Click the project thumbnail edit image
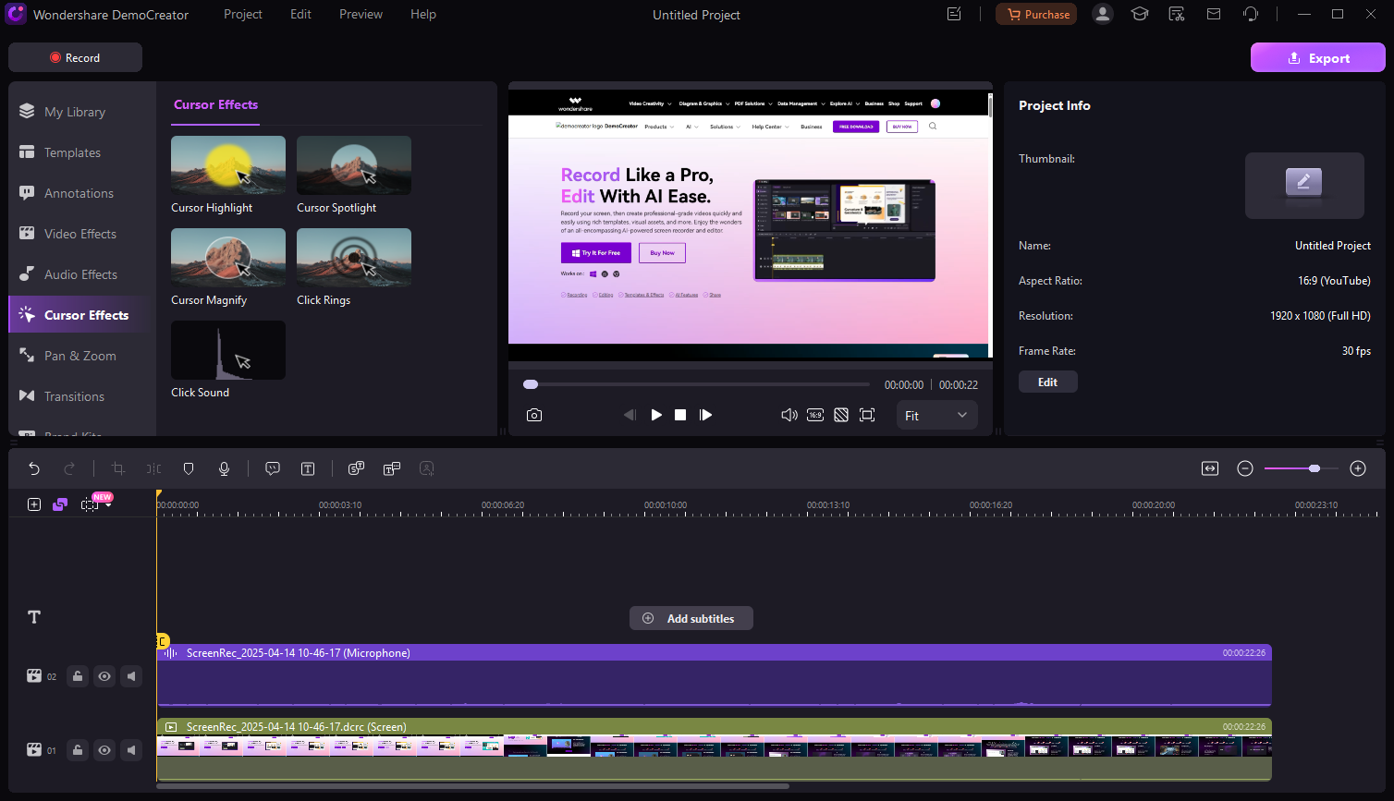 pos(1304,186)
